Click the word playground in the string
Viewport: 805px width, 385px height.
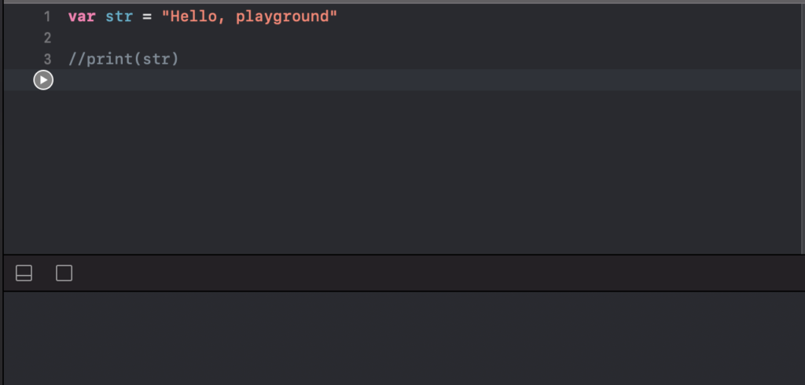[282, 17]
